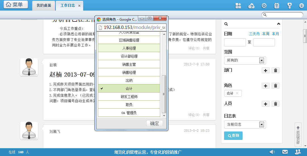
Task: Select the 人事经理 role option
Action: point(129,48)
